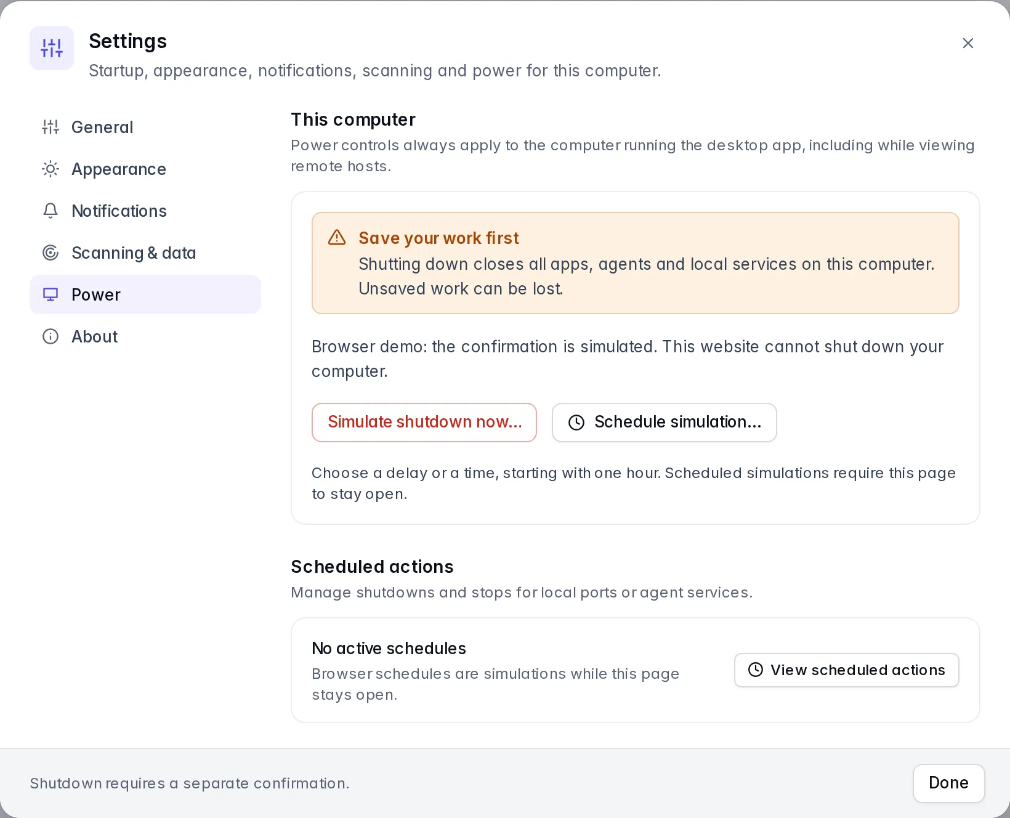Open the General settings tab
The width and height of the screenshot is (1010, 818).
pyautogui.click(x=145, y=127)
